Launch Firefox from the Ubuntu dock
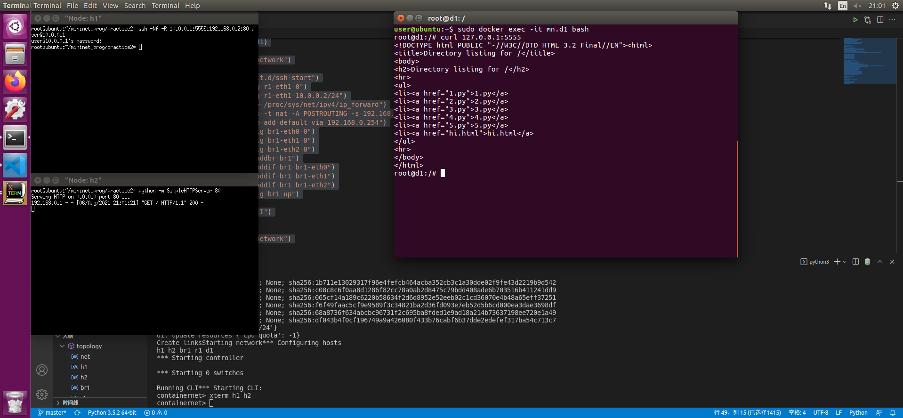This screenshot has width=903, height=418. click(15, 82)
